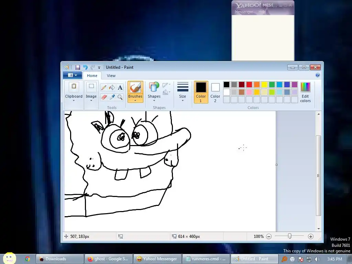Click the Clipboard paste icon
Screen dimensions: 352x264
[x=74, y=86]
